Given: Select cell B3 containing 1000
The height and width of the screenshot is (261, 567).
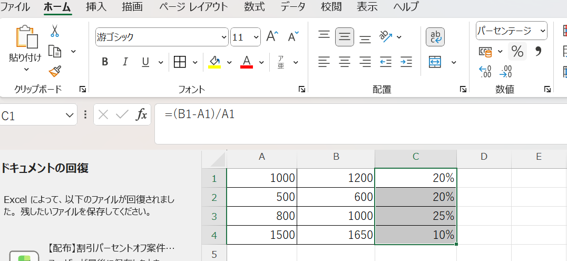Looking at the screenshot, I should [336, 216].
